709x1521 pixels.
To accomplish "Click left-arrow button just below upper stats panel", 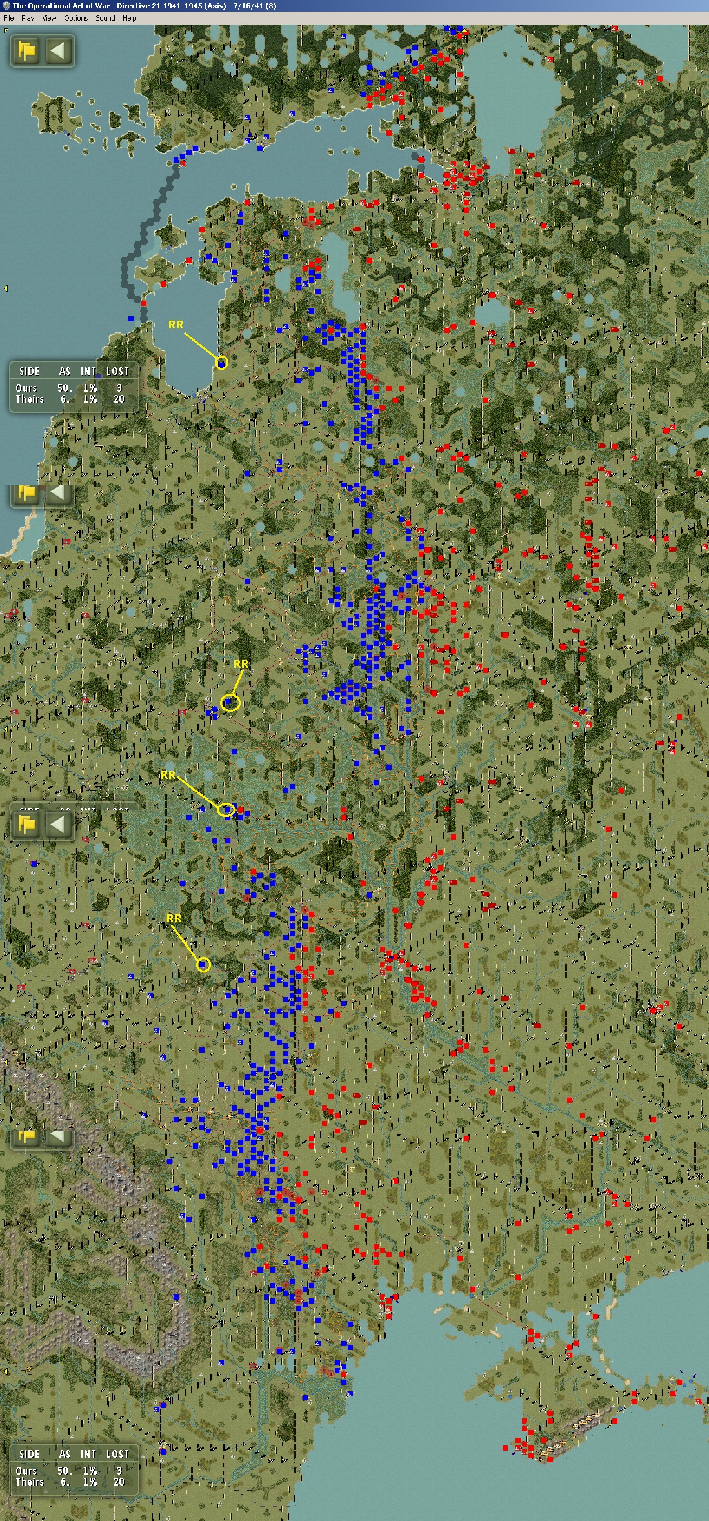I will [58, 494].
